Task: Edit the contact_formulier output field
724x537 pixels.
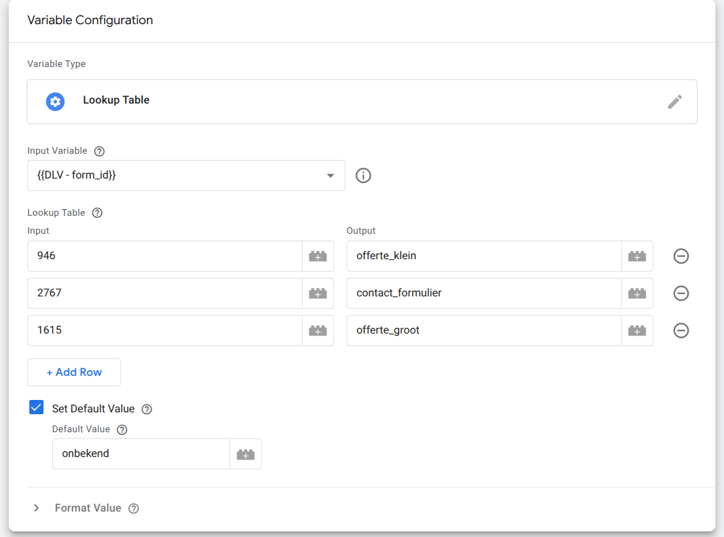Action: pyautogui.click(x=484, y=293)
